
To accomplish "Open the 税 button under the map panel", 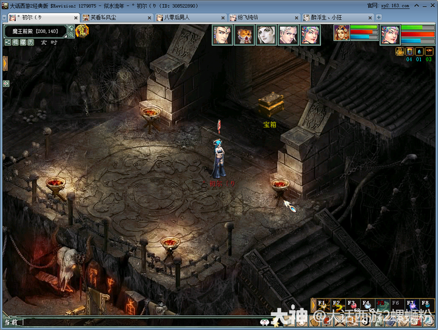I will point(15,42).
